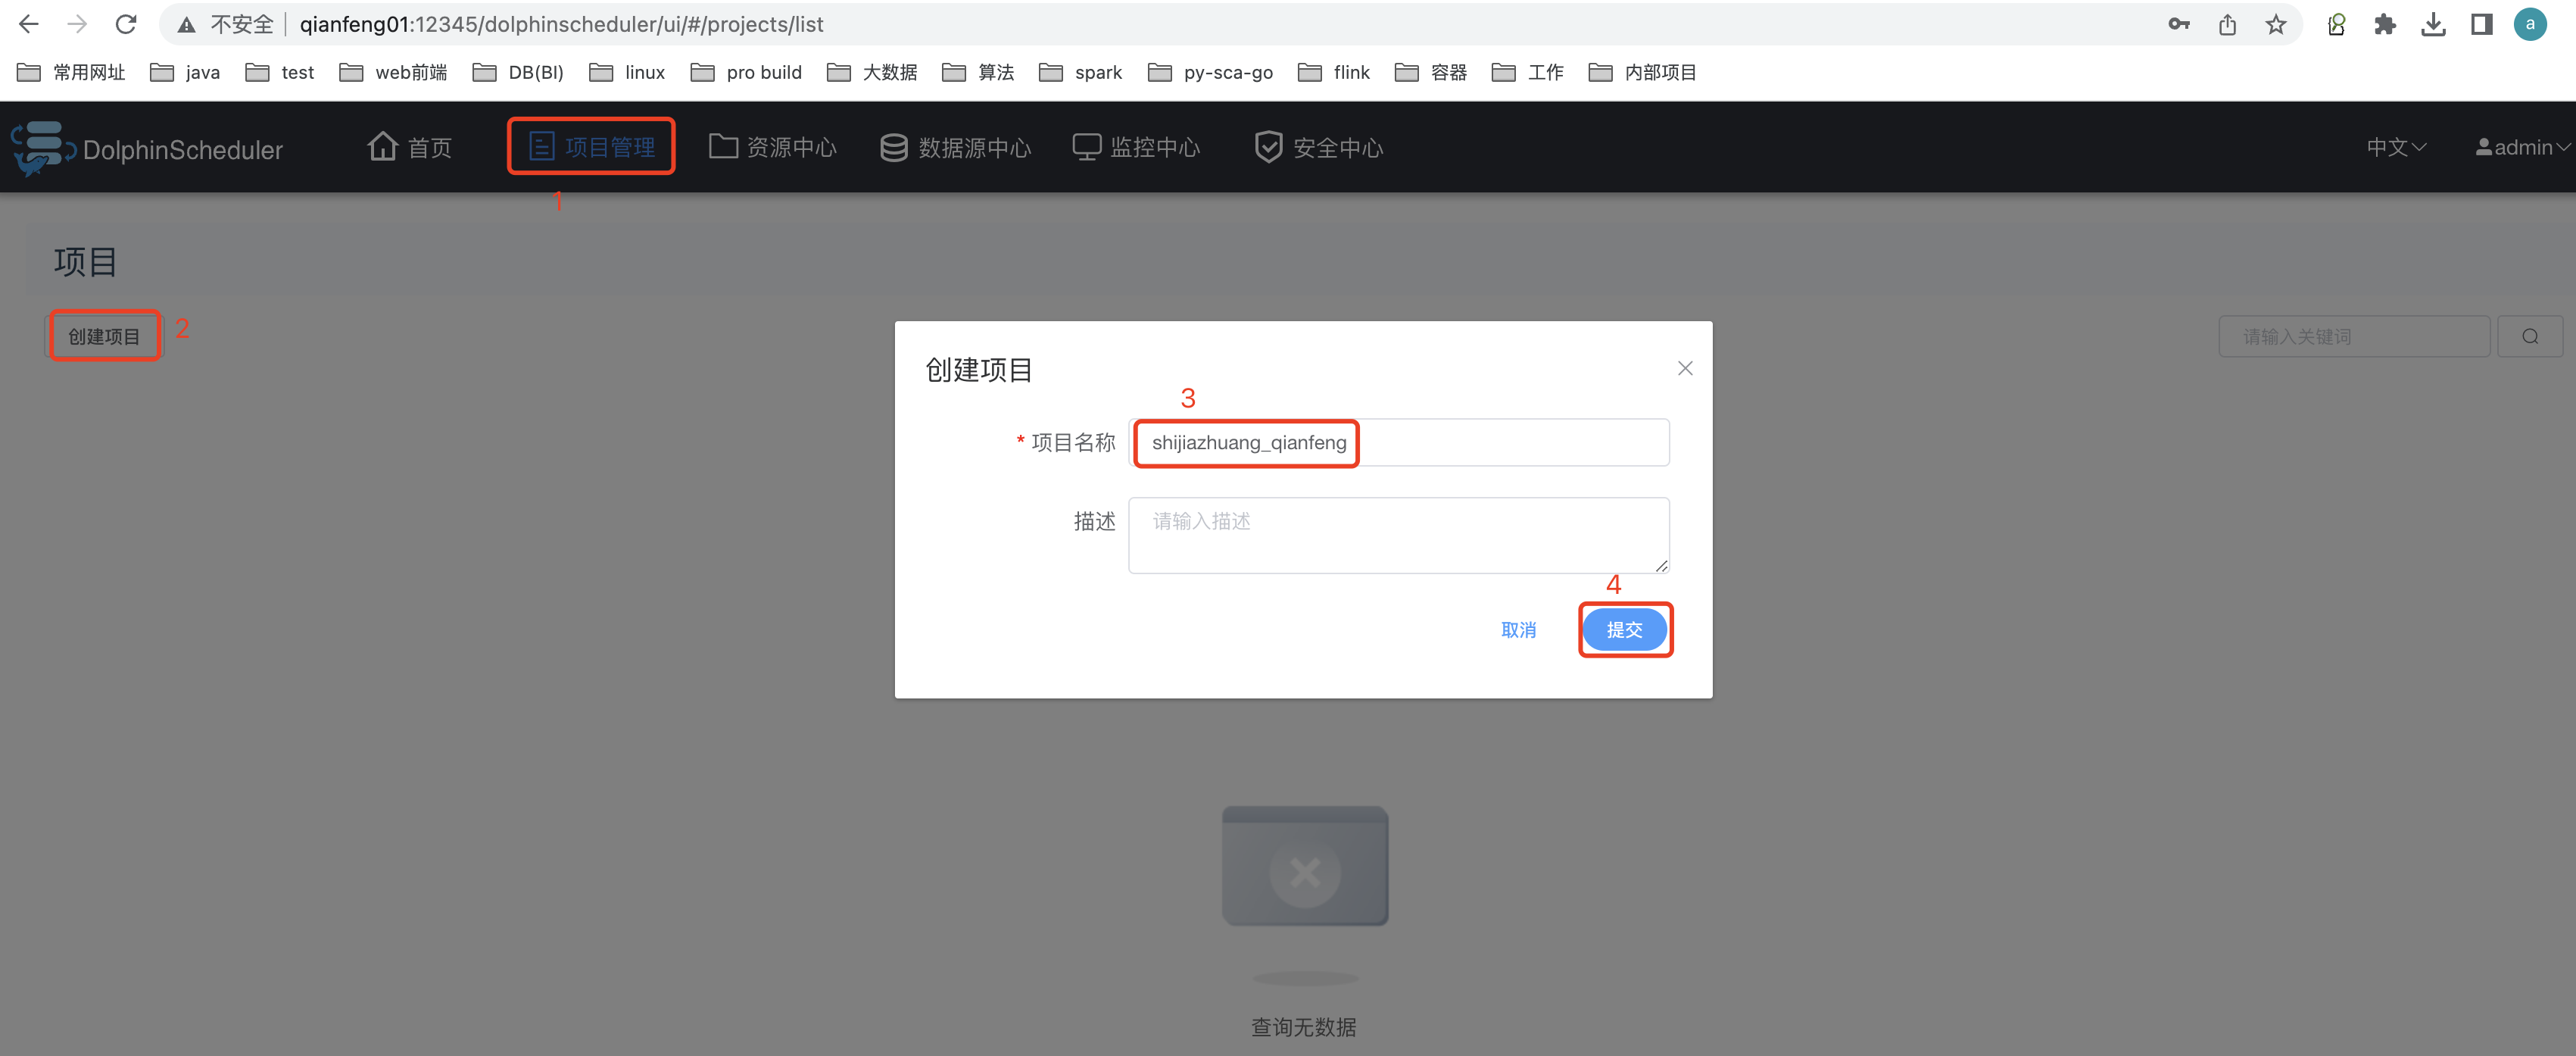Open 数据源中心 datasource center
Image resolution: width=2576 pixels, height=1056 pixels.
click(x=955, y=147)
